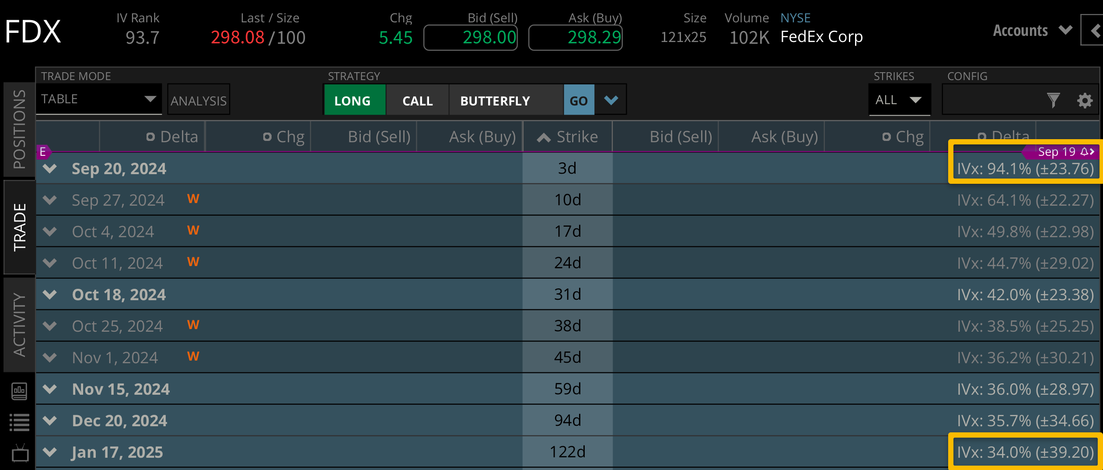
Task: Collapse the side panel with top-right arrow
Action: (x=1094, y=30)
